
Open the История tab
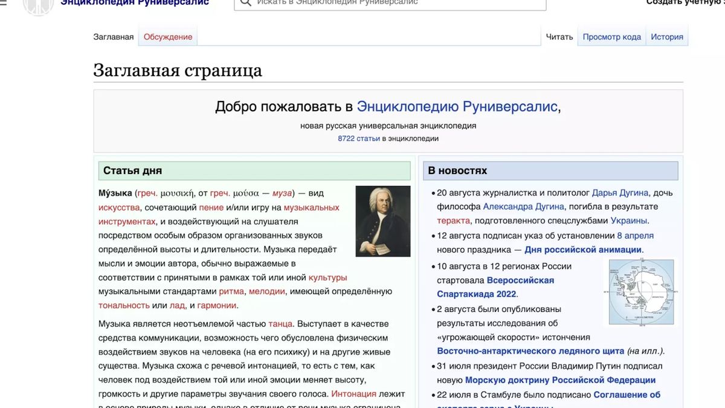coord(667,37)
